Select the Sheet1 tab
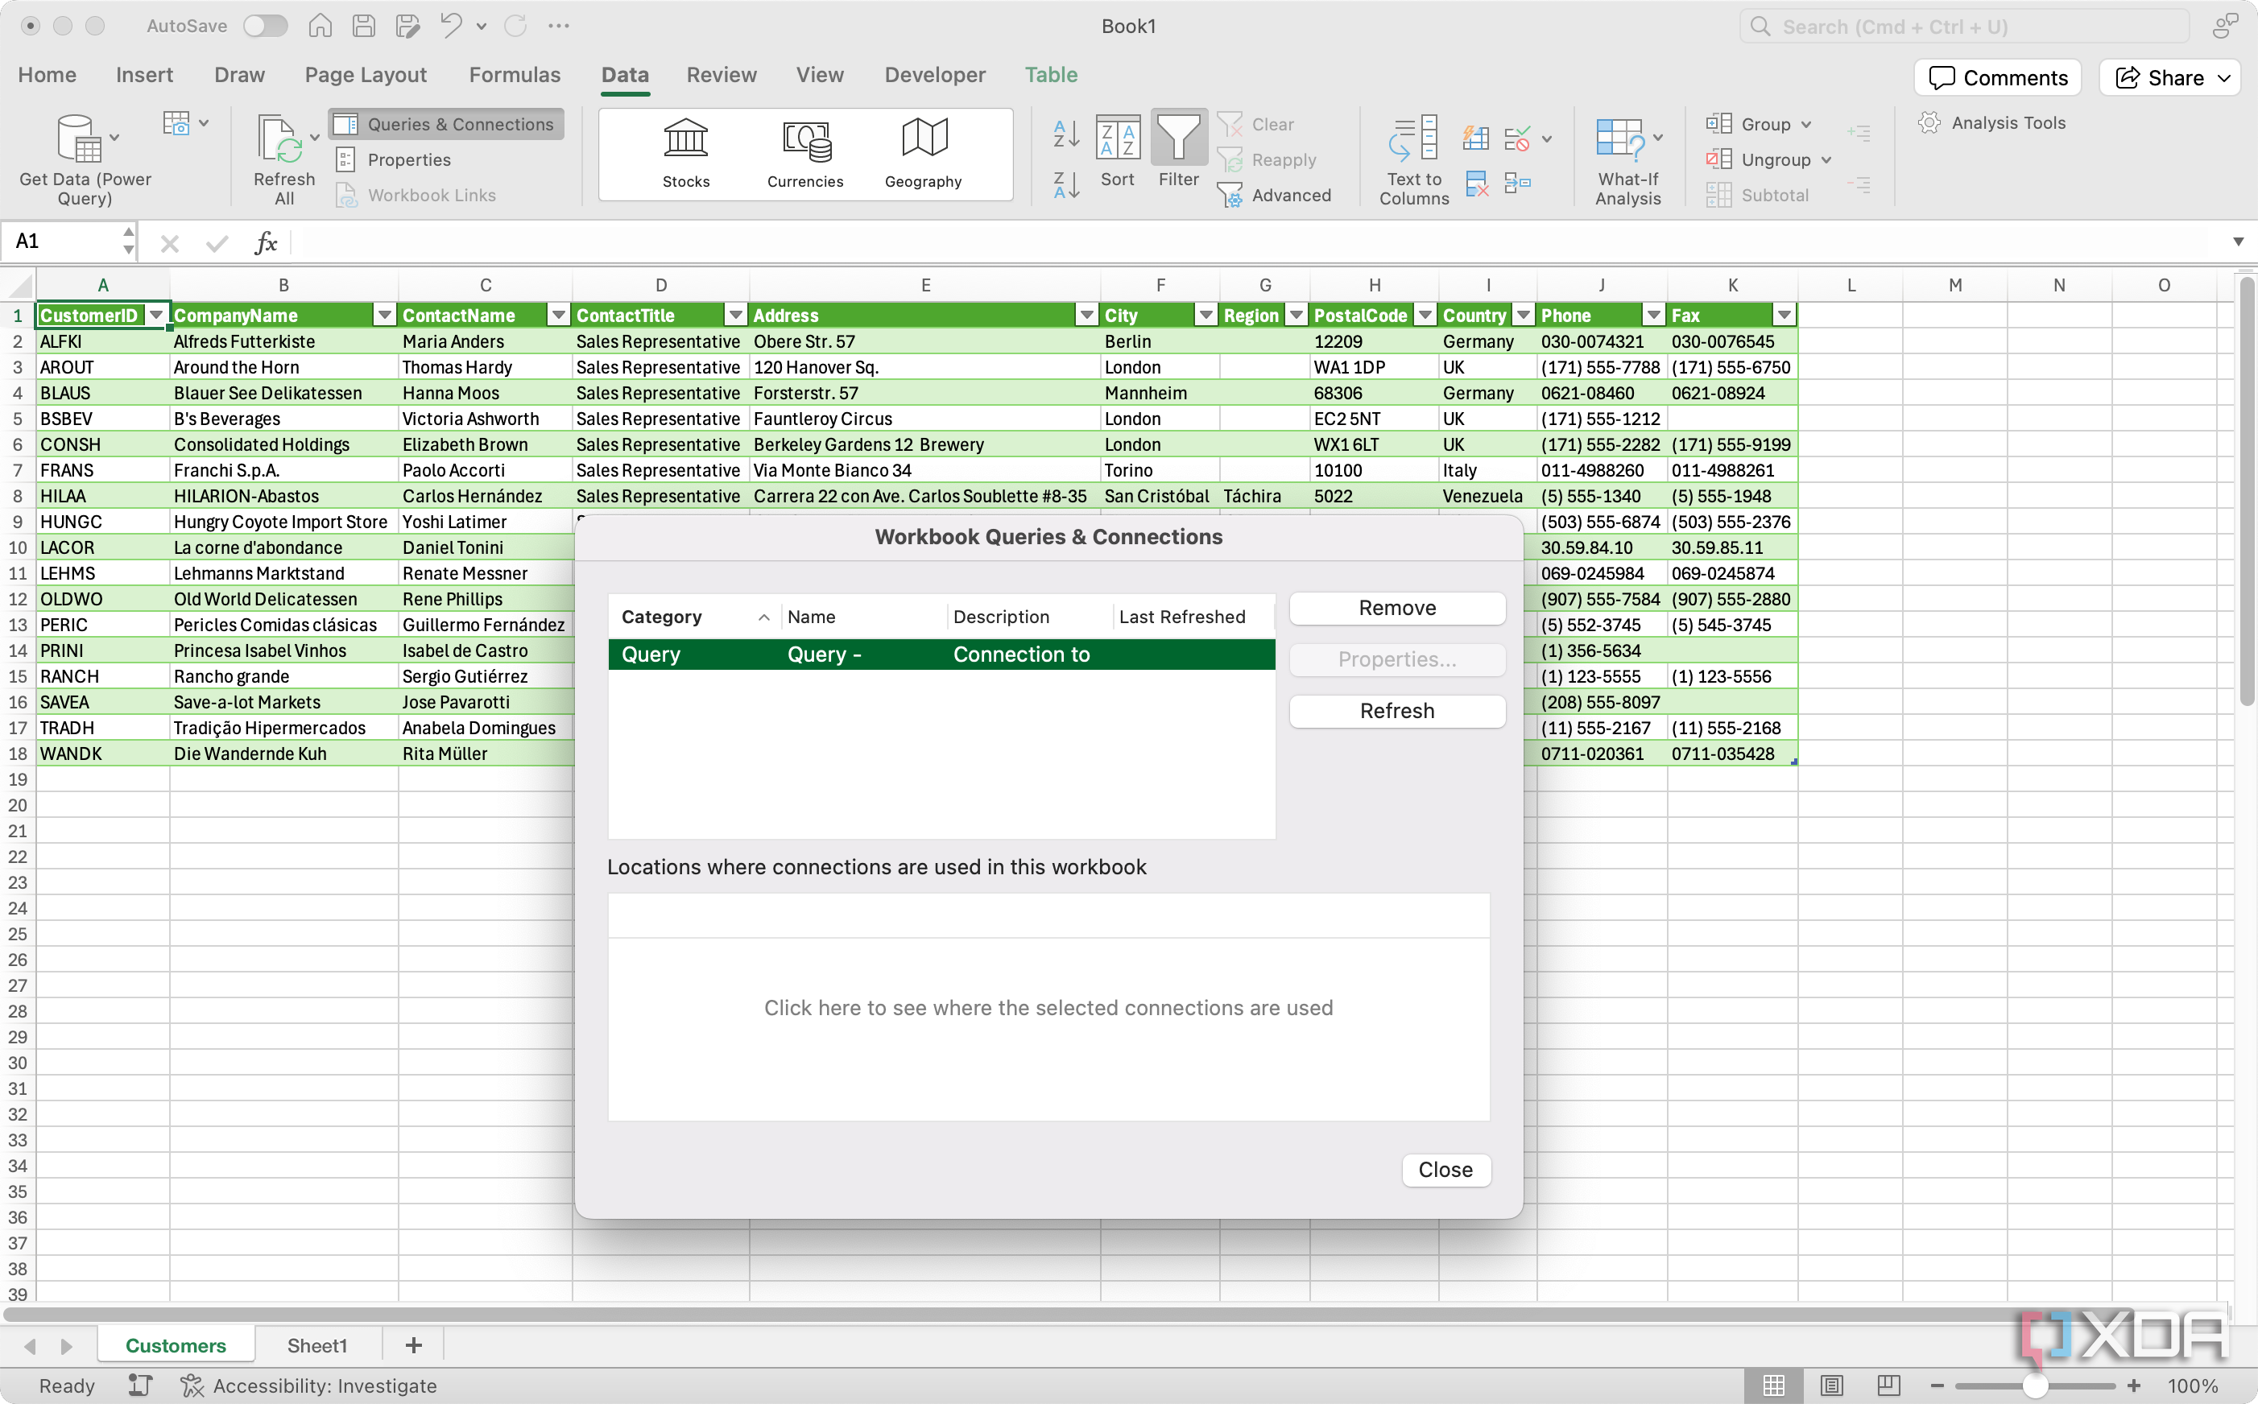 pyautogui.click(x=316, y=1344)
